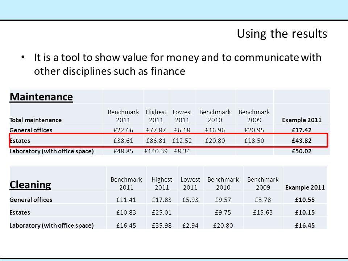Viewport: 348px width, 261px height.
Task: Select the £8.34 Laboratory cell
Action: click(x=182, y=152)
